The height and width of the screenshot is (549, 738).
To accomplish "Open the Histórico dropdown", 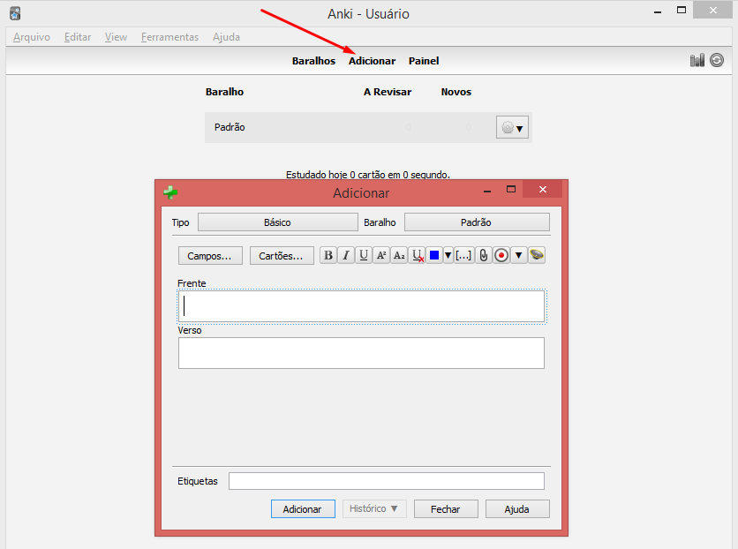I will tap(374, 509).
